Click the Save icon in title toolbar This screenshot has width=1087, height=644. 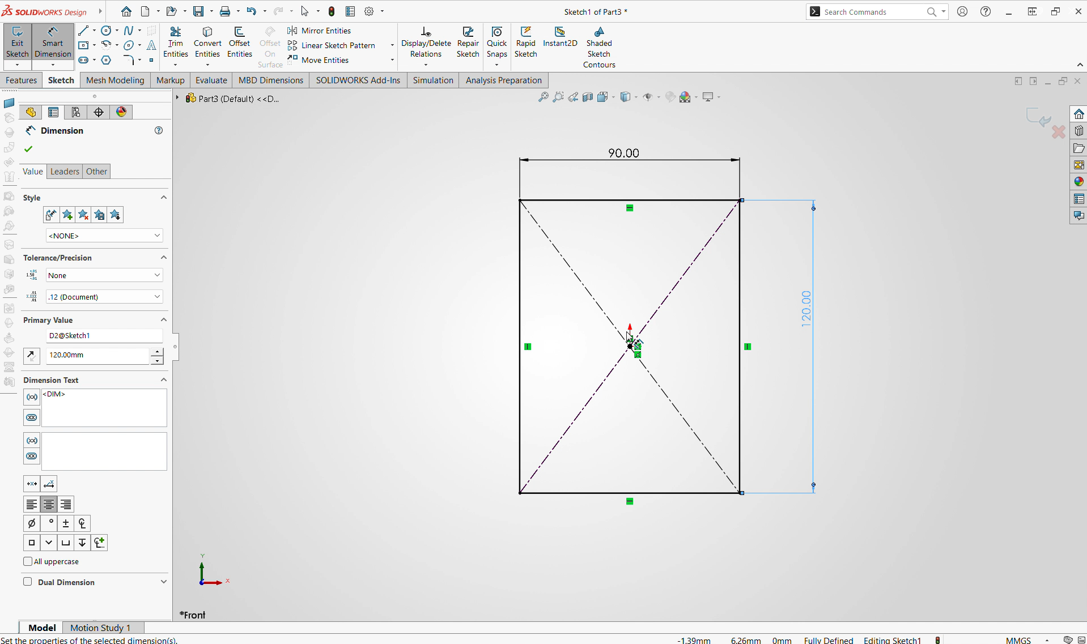198,11
